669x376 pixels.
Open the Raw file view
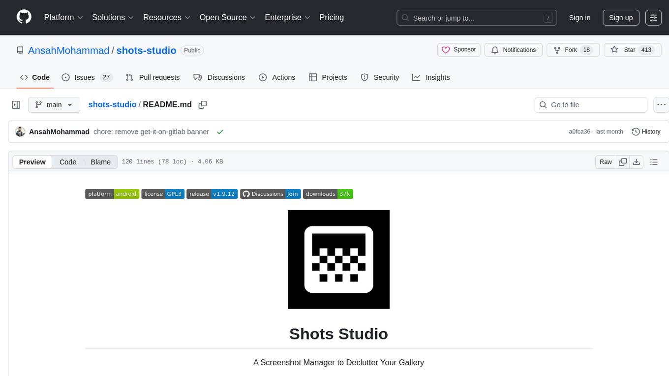[606, 162]
